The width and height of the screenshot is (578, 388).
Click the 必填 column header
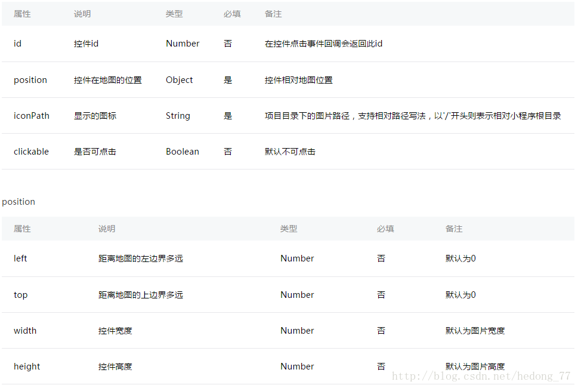coord(231,13)
